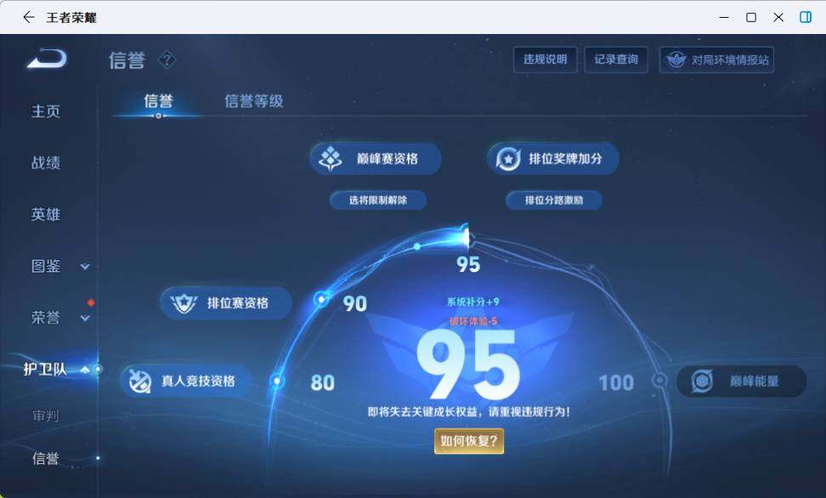Click the 如何恢复? button
Viewport: 826px width, 498px height.
tap(469, 440)
